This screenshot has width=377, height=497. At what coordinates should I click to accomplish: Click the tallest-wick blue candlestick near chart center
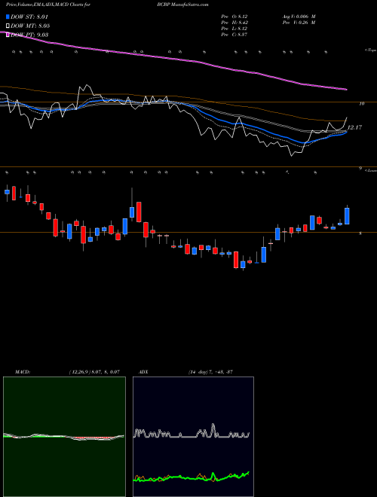pyautogui.click(x=132, y=212)
